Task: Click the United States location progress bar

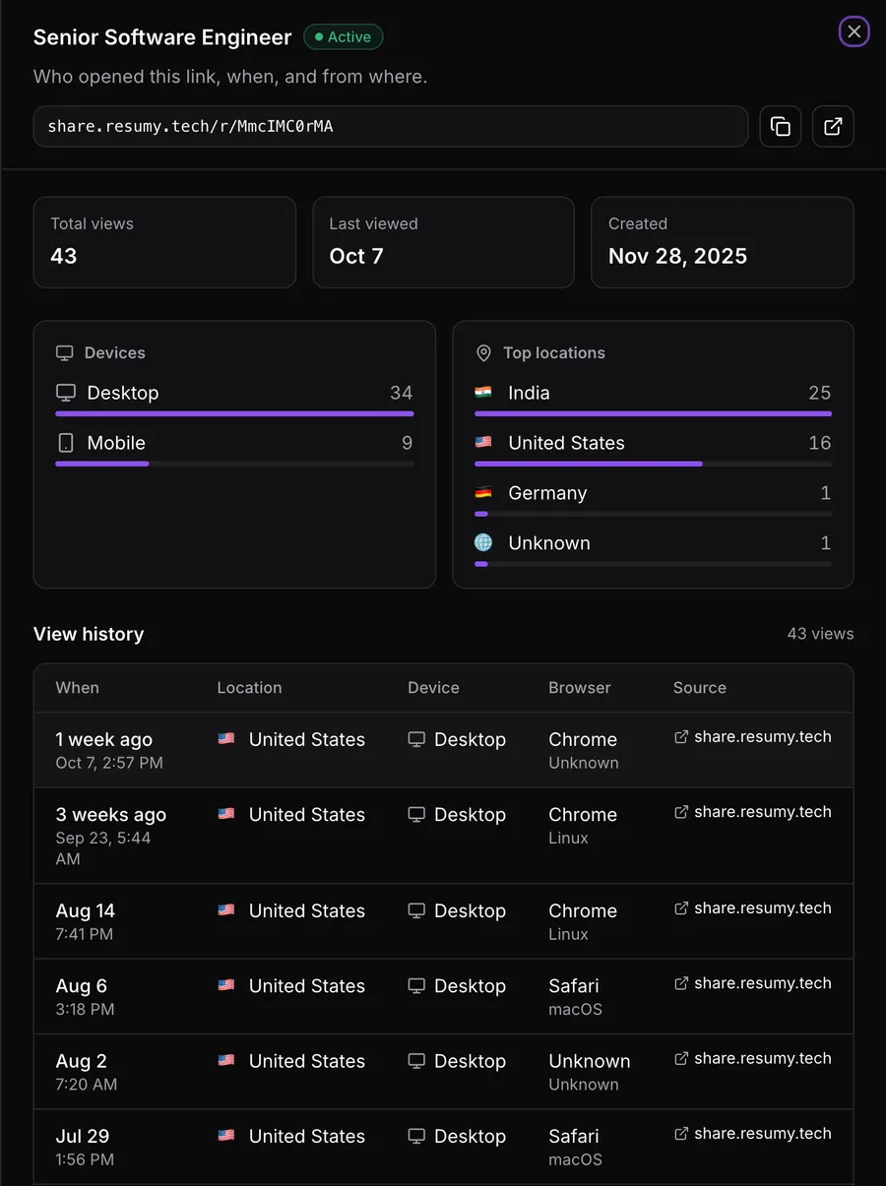Action: tap(653, 464)
